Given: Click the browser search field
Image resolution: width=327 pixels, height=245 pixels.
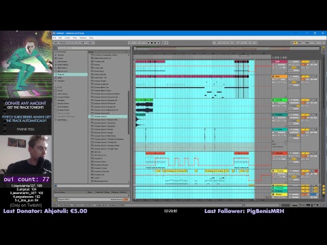Looking at the screenshot, I should point(93,48).
